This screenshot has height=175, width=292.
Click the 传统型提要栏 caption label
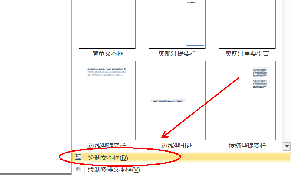pos(247,145)
